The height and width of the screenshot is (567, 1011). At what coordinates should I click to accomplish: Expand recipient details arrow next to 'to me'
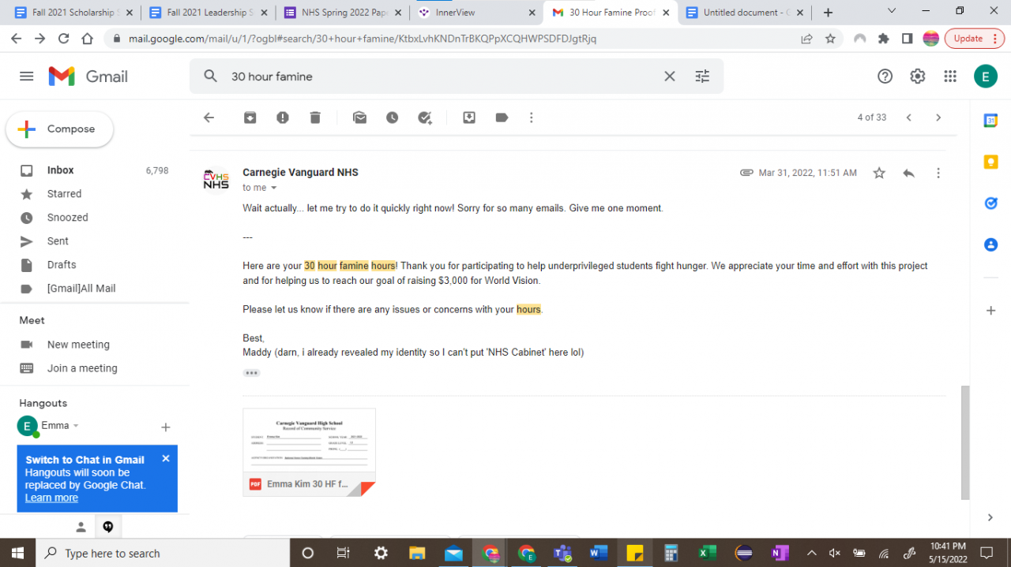point(274,188)
